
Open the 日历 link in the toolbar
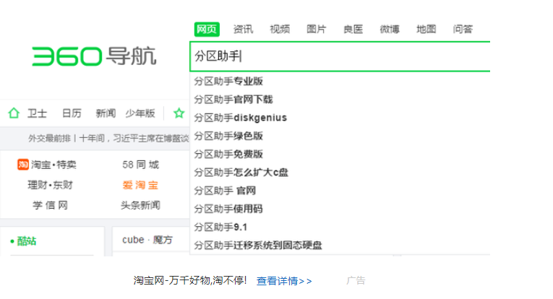[x=72, y=113]
